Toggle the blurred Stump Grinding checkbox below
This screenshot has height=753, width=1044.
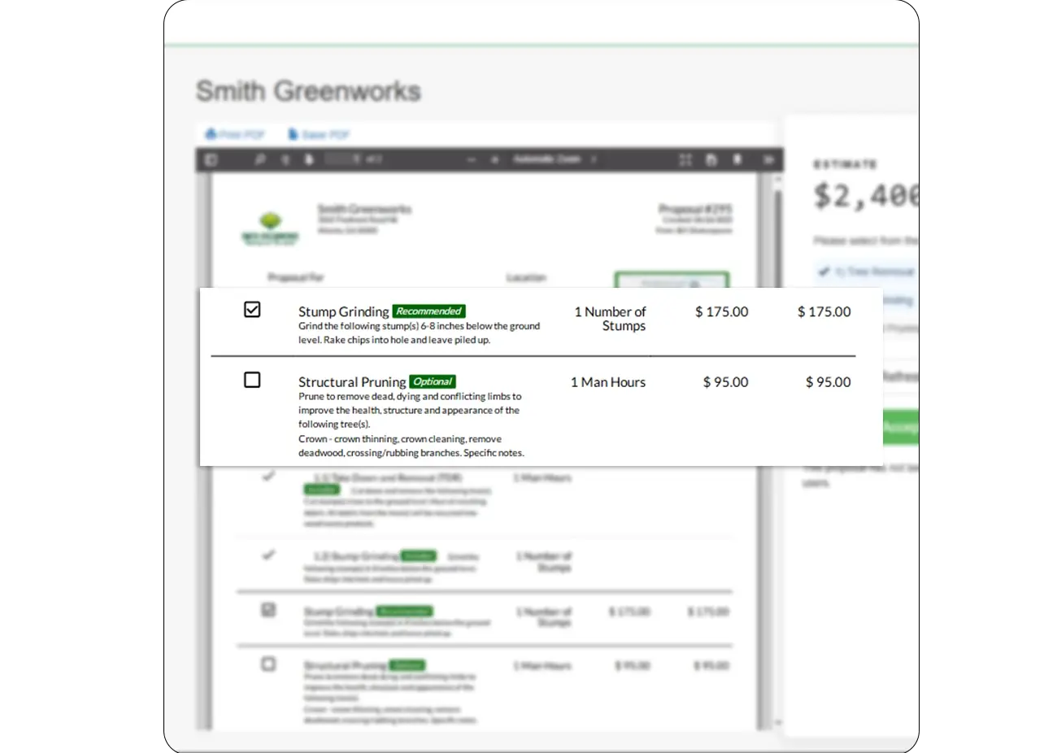click(x=268, y=610)
